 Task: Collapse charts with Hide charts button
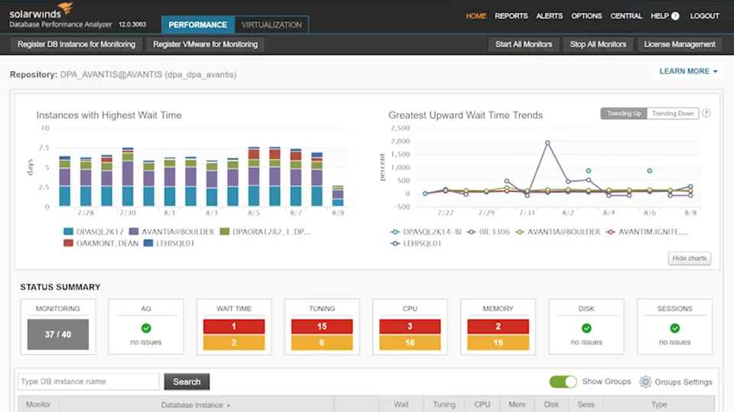[x=689, y=259]
